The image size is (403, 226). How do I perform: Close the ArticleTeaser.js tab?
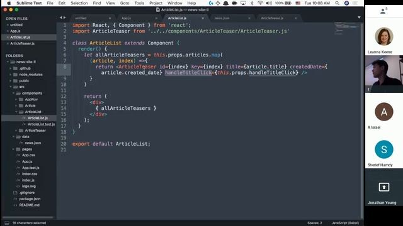[x=295, y=18]
